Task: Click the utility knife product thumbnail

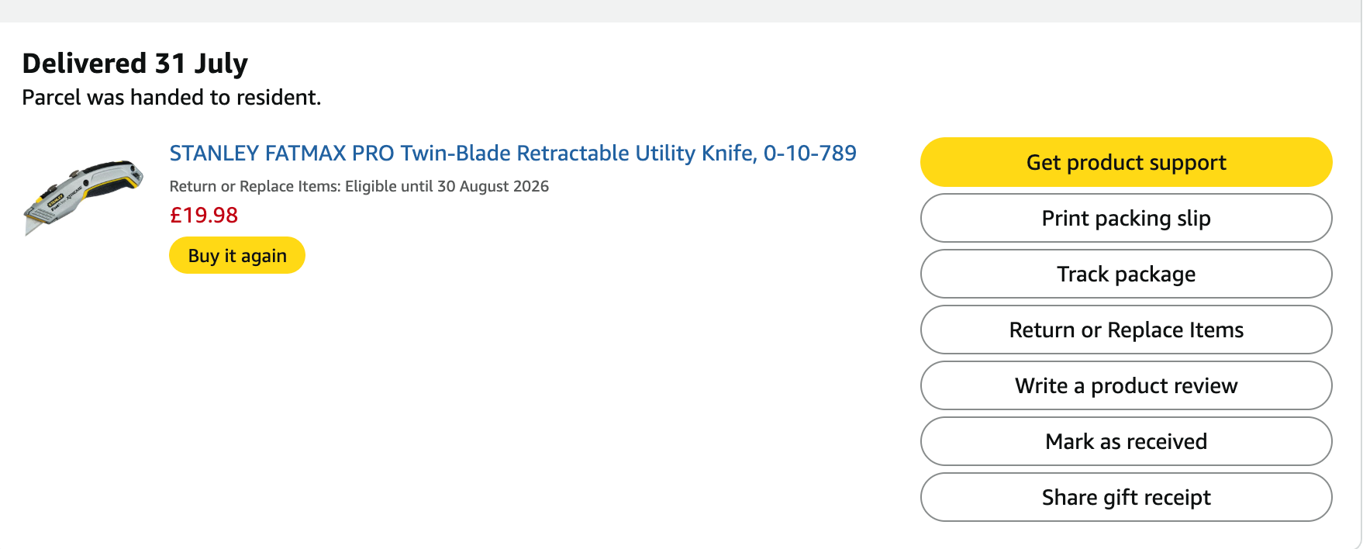Action: coord(84,197)
